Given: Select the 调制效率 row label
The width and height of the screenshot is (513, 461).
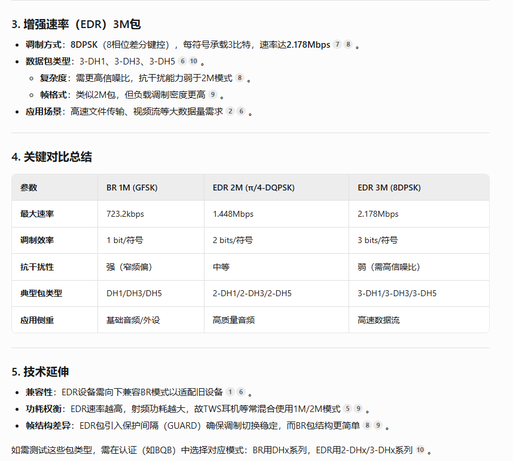Looking at the screenshot, I should coord(37,241).
